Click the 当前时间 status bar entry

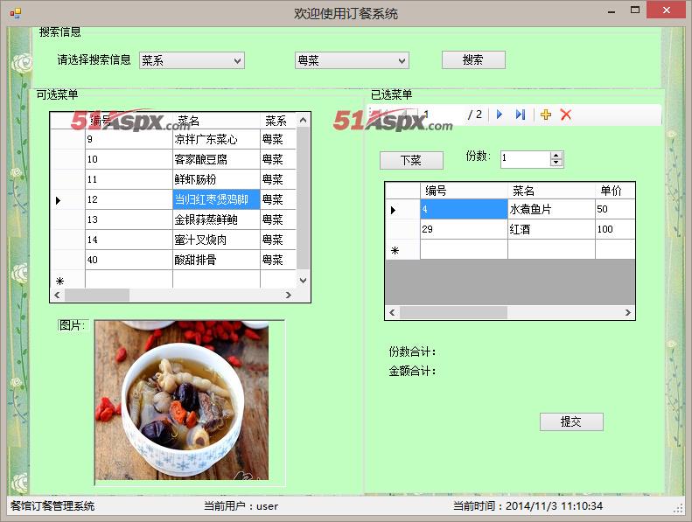[528, 506]
